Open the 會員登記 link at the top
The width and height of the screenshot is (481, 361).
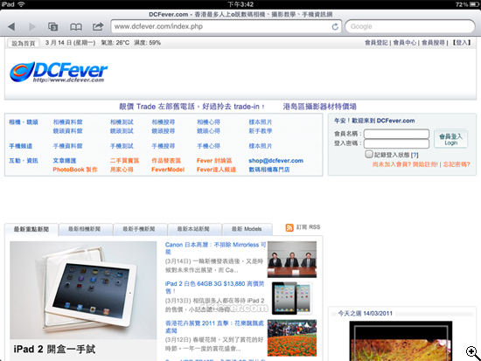(x=376, y=43)
